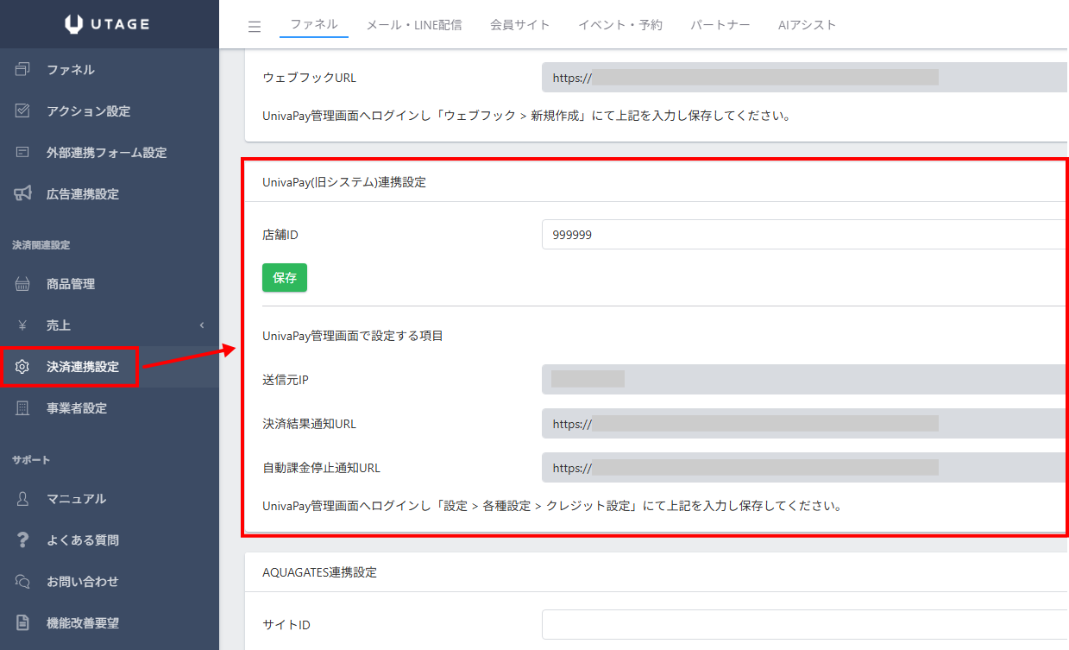Click the よくある質問 question mark icon

pyautogui.click(x=23, y=540)
